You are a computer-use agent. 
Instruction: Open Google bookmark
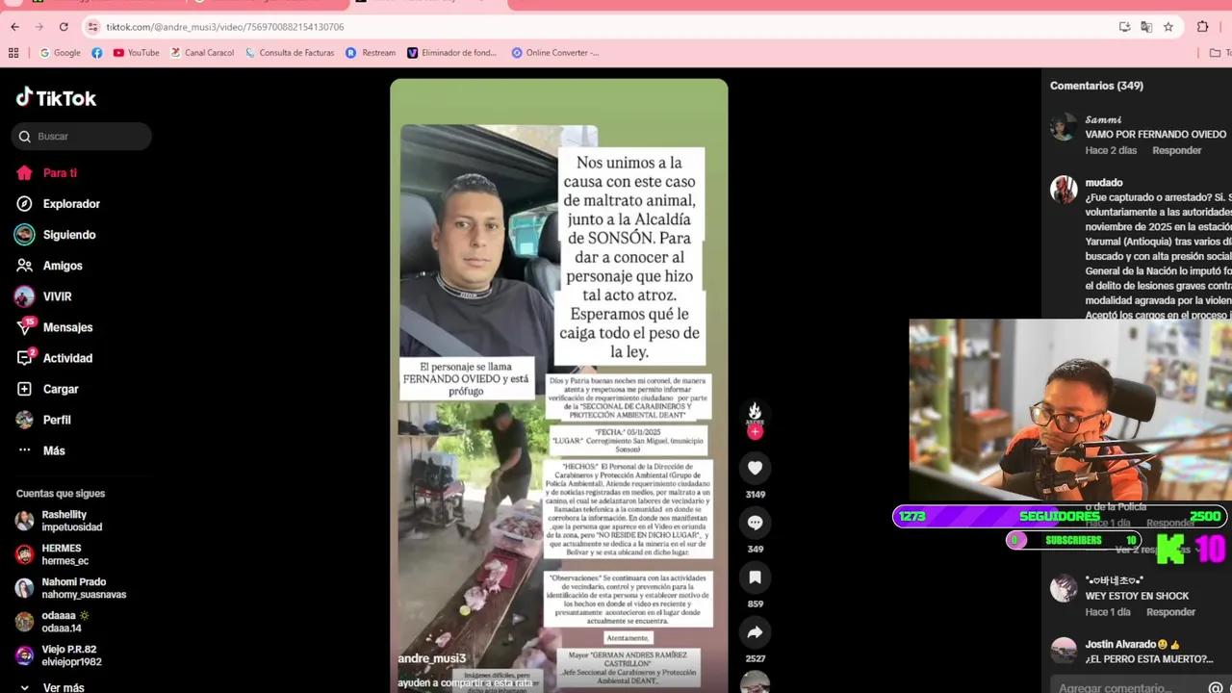pyautogui.click(x=61, y=53)
